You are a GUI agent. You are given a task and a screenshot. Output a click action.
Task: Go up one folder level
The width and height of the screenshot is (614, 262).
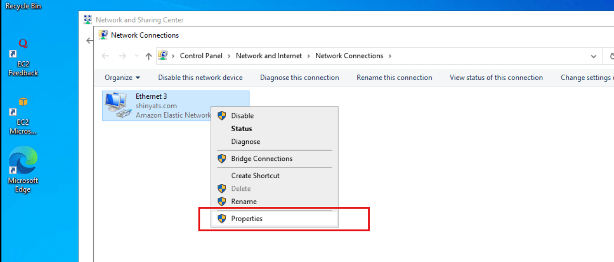[x=149, y=56]
